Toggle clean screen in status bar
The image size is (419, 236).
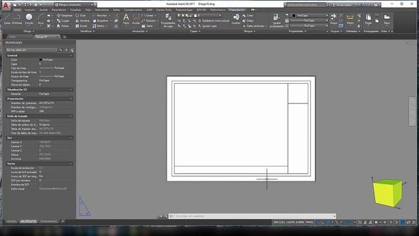click(409, 222)
